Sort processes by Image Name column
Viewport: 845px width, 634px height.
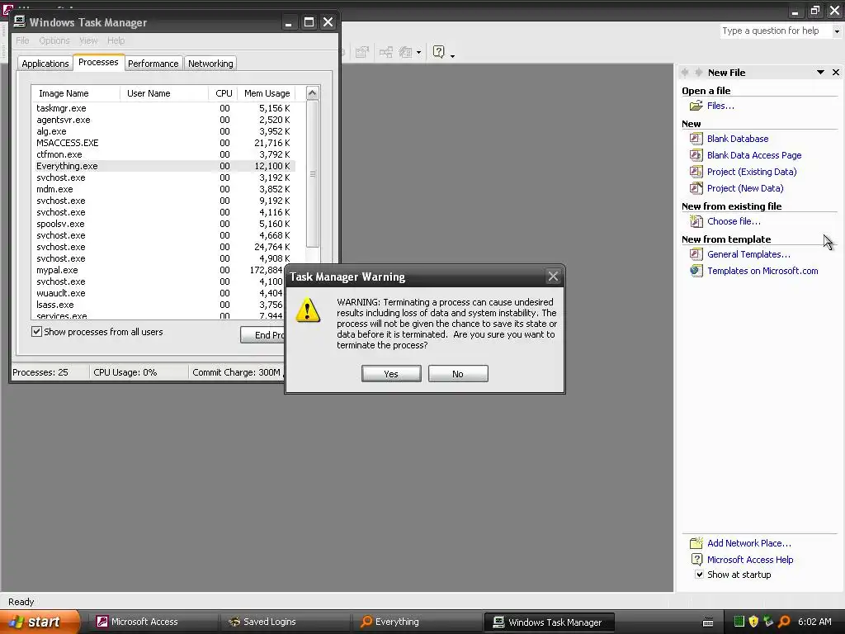coord(75,93)
